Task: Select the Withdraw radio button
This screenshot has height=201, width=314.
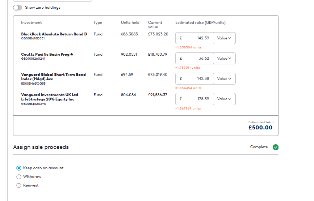Action: tap(19, 177)
